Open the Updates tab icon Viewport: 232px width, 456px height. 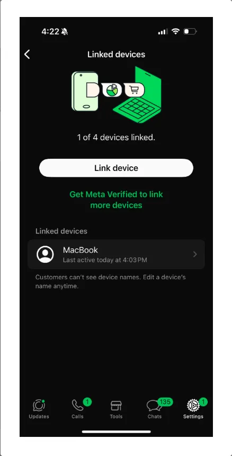pyautogui.click(x=39, y=406)
